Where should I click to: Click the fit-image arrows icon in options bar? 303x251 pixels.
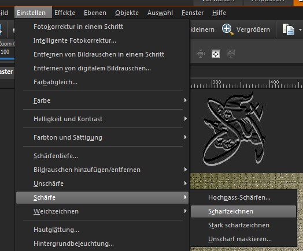click(x=201, y=54)
